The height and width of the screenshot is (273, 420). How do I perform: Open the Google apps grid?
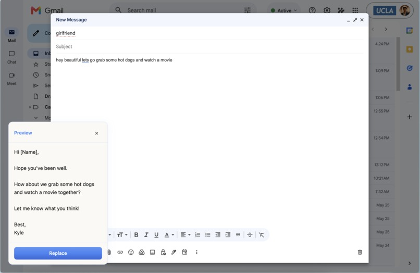click(355, 10)
